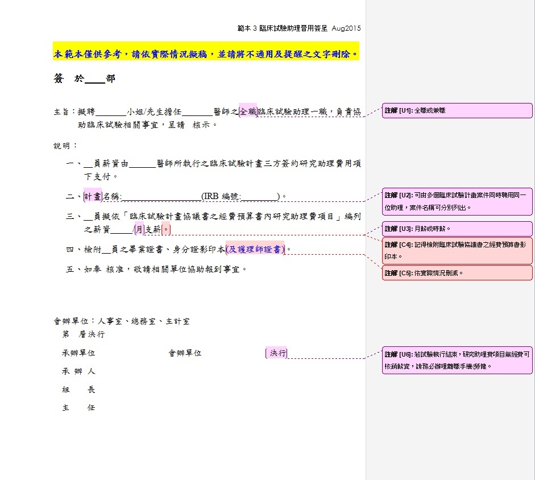Click the highlighted 計畫 in item 二
The image size is (535, 480).
[93, 197]
